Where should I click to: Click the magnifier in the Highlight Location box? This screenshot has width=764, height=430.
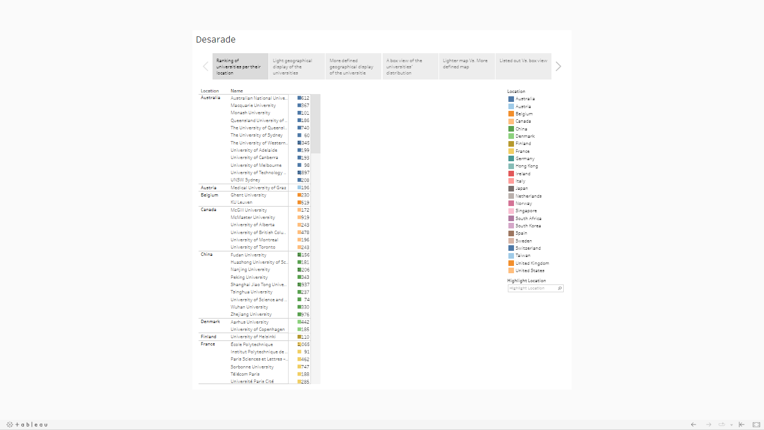[x=560, y=288]
